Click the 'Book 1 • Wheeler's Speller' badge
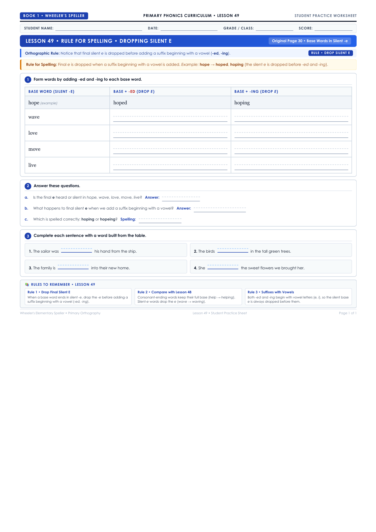 (x=54, y=16)
